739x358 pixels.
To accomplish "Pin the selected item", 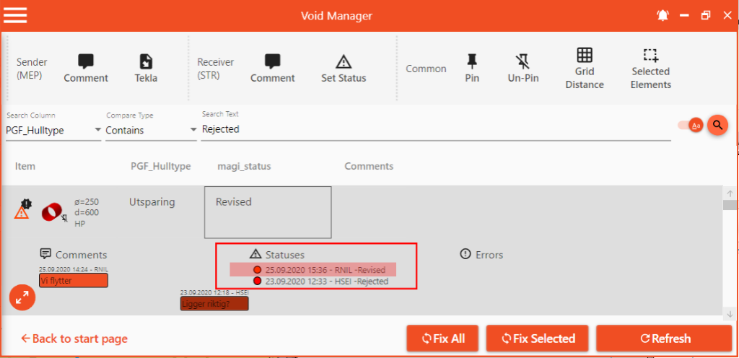I will (472, 69).
